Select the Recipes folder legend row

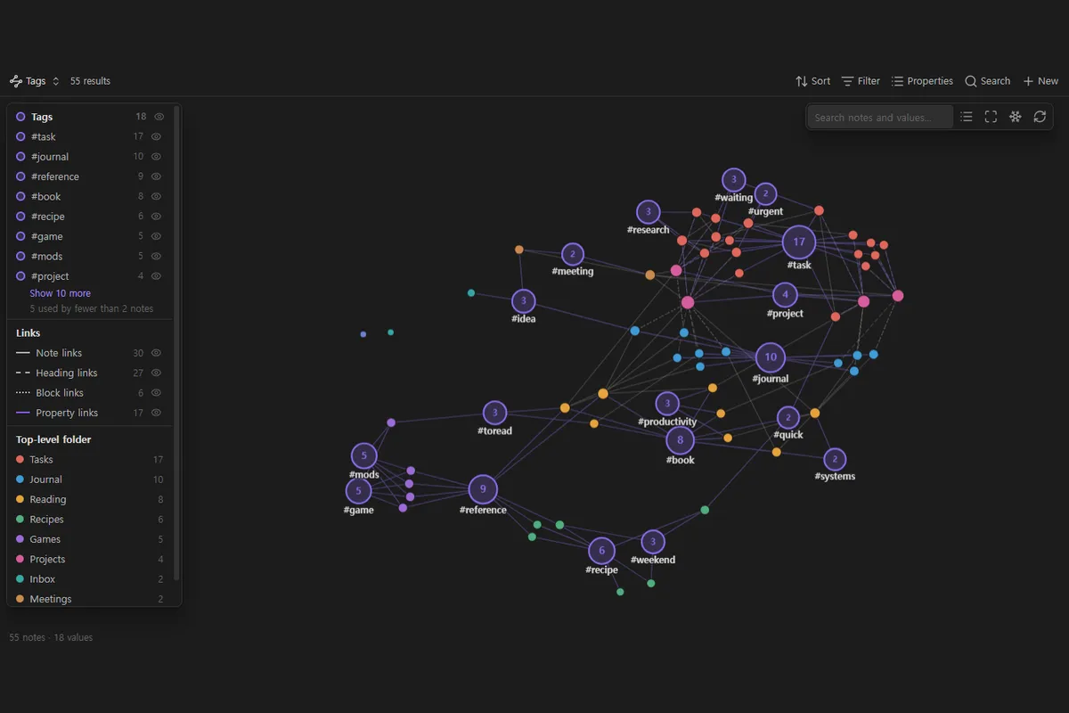click(90, 520)
